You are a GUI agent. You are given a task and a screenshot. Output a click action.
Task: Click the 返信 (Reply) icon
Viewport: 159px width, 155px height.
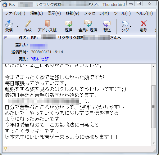click(x=69, y=24)
